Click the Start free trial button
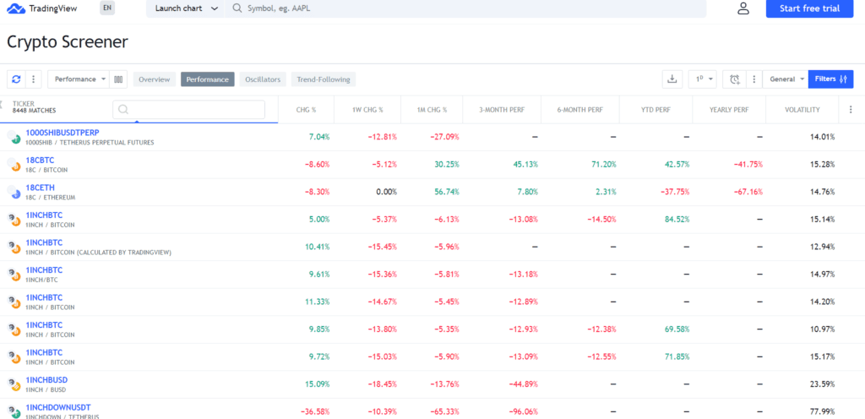This screenshot has height=419, width=865. [x=809, y=8]
